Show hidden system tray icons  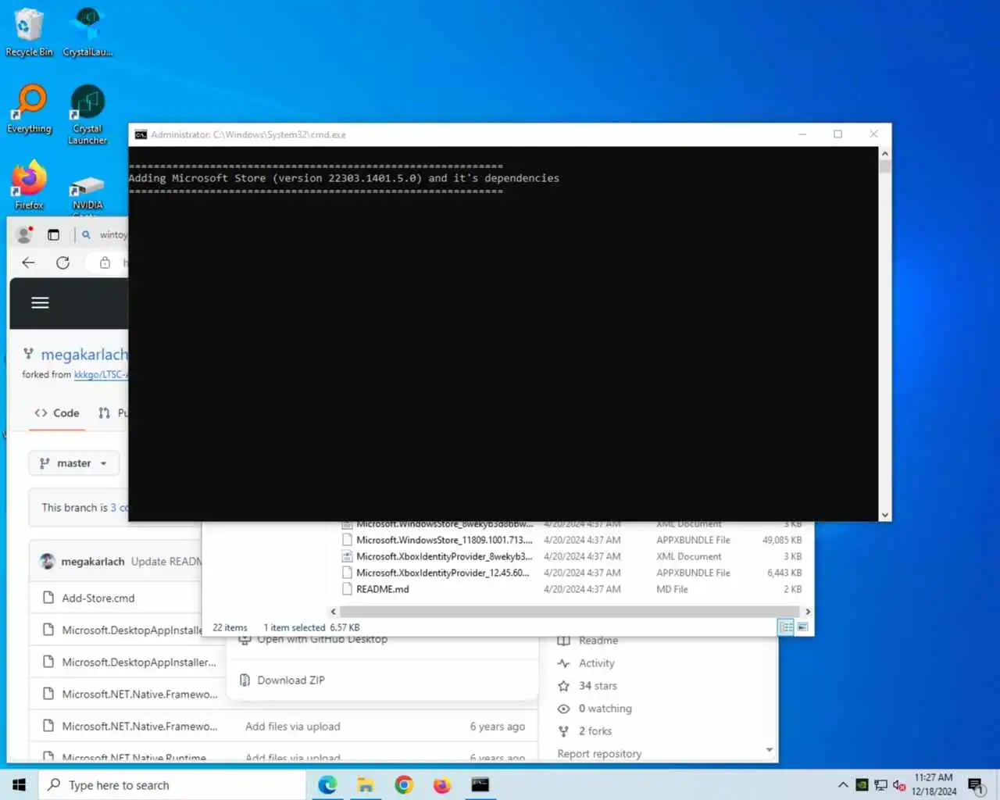[x=842, y=785]
